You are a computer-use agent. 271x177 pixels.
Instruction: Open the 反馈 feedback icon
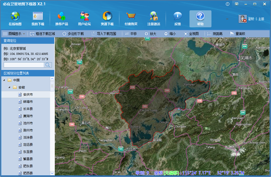178,16
